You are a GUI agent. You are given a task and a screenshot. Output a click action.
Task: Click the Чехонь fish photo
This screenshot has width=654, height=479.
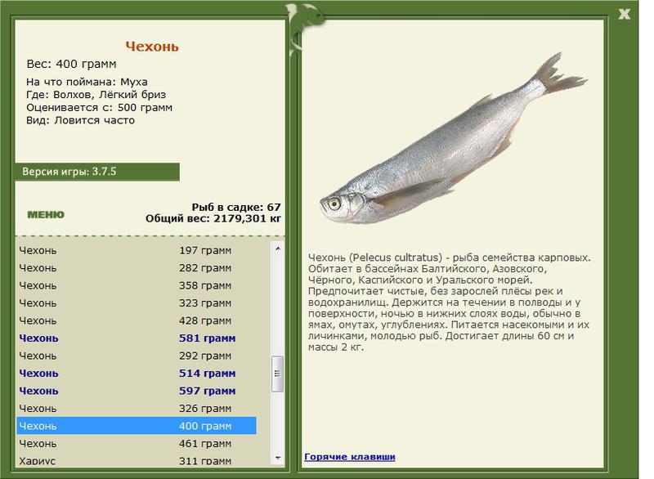click(454, 138)
